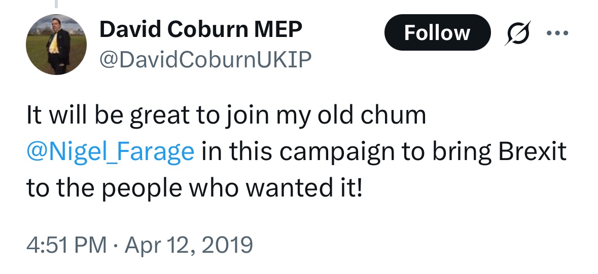Click the tweet's first line about old chum
This screenshot has height=274, width=598.
tap(226, 116)
